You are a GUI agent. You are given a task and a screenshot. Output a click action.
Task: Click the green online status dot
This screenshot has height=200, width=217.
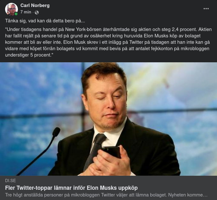click(x=16, y=14)
